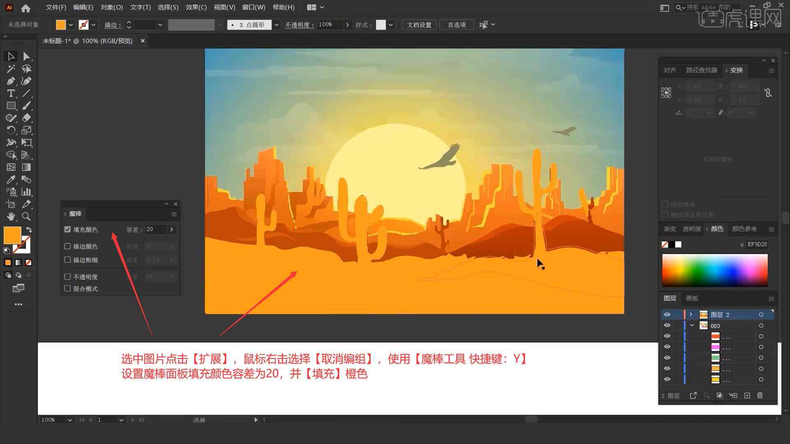790x444 pixels.
Task: Click the 文档设置 Document Settings button
Action: coord(420,24)
